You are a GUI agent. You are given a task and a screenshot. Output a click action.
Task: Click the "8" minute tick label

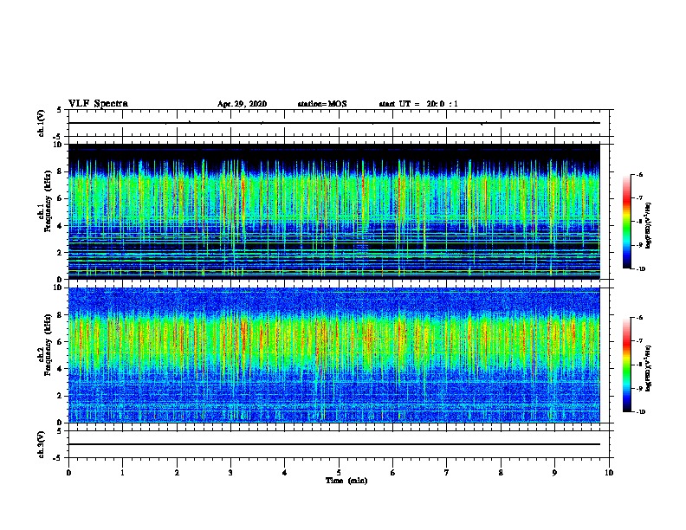501,473
